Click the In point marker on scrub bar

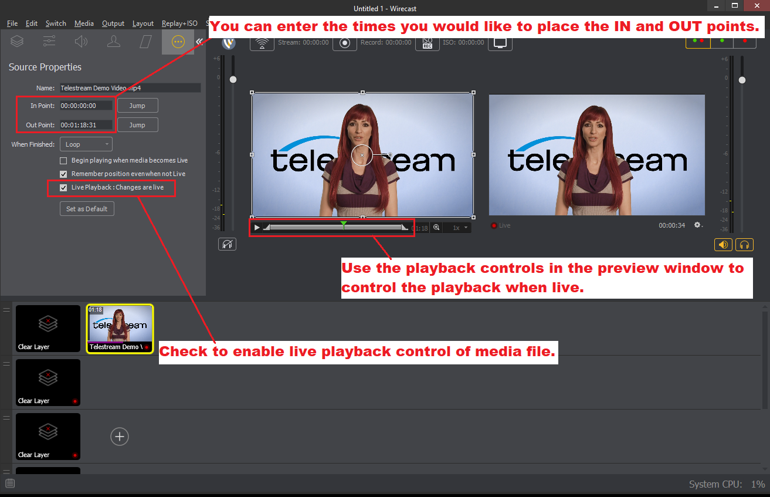coord(267,227)
